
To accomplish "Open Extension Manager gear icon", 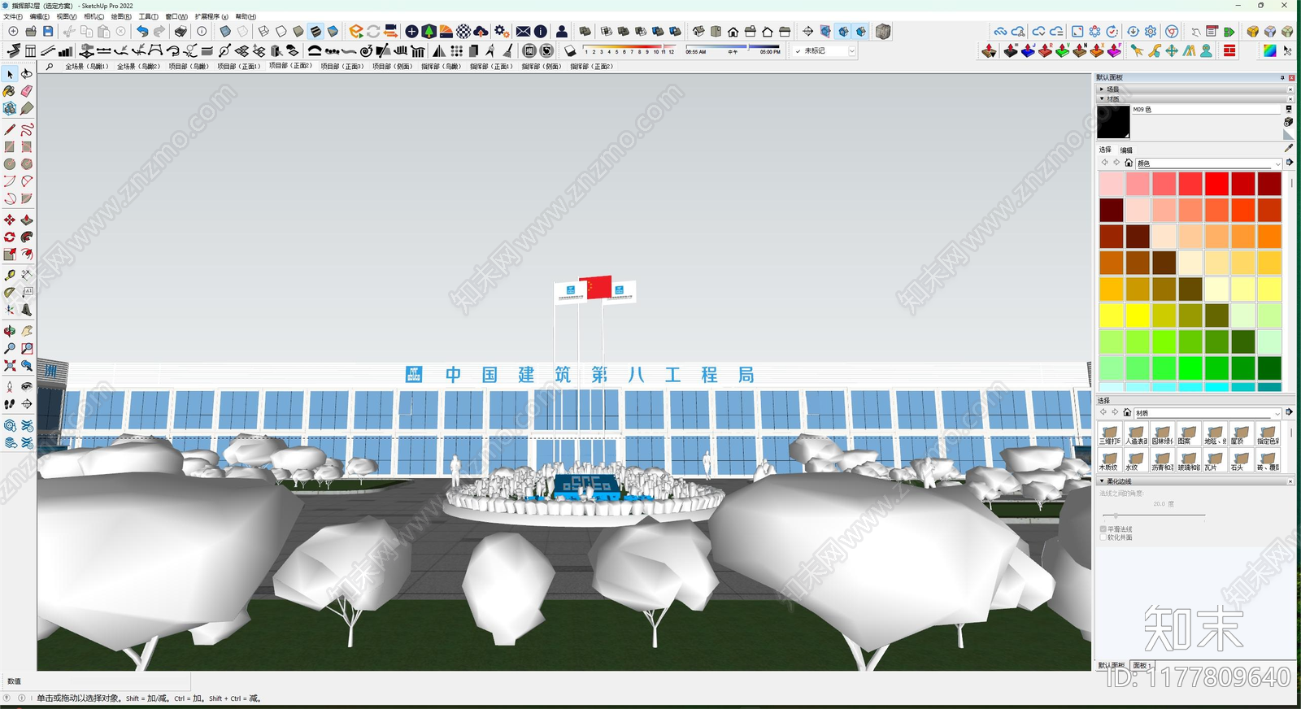I will coord(502,32).
